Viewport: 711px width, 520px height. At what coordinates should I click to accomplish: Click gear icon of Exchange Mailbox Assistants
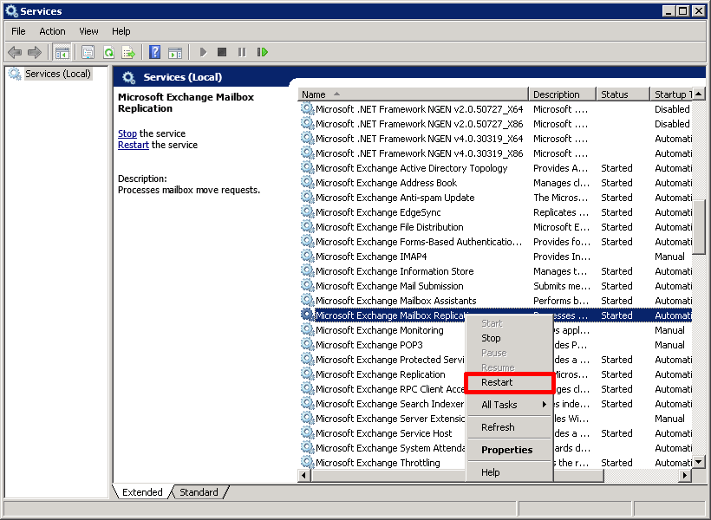point(308,300)
